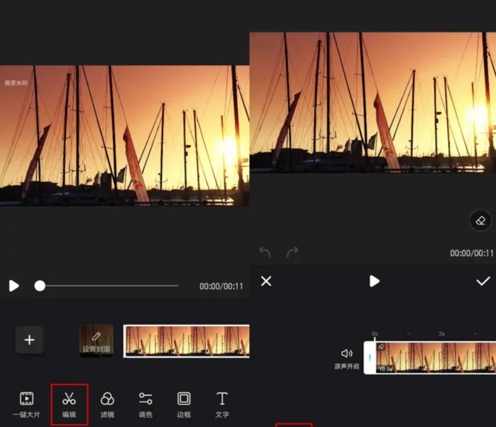Click the 2s mark on timeline ruler
Screen dimensions: 496x427
[x=442, y=334]
